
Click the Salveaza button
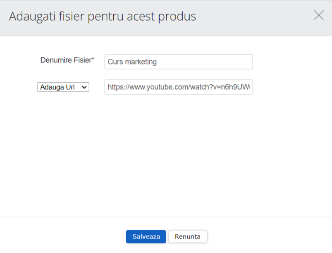[x=146, y=236]
